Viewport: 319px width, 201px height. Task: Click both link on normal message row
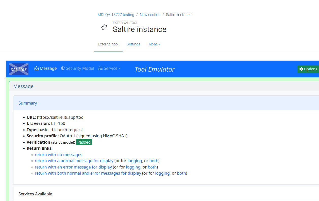[154, 161]
